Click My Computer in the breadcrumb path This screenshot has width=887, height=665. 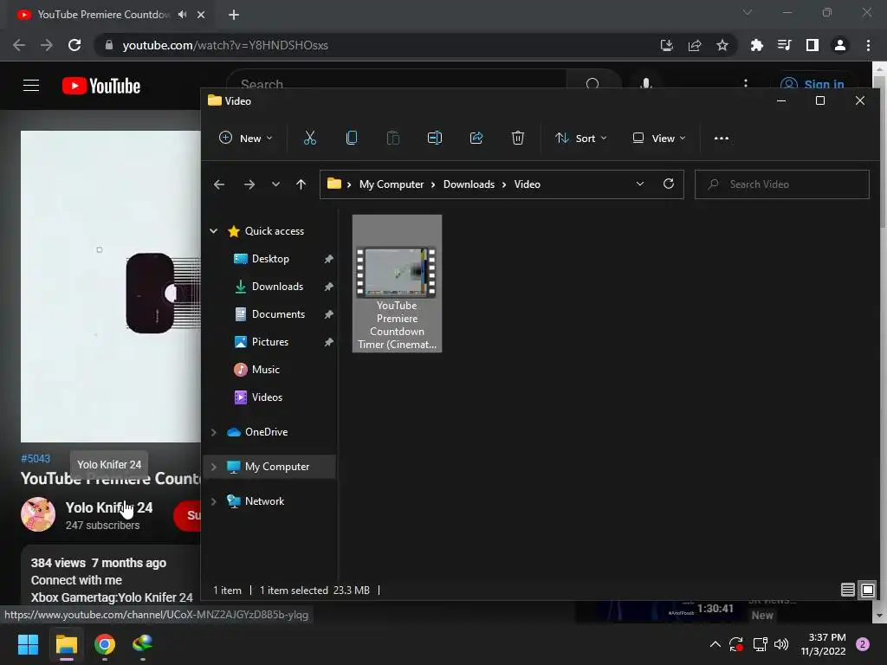392,184
